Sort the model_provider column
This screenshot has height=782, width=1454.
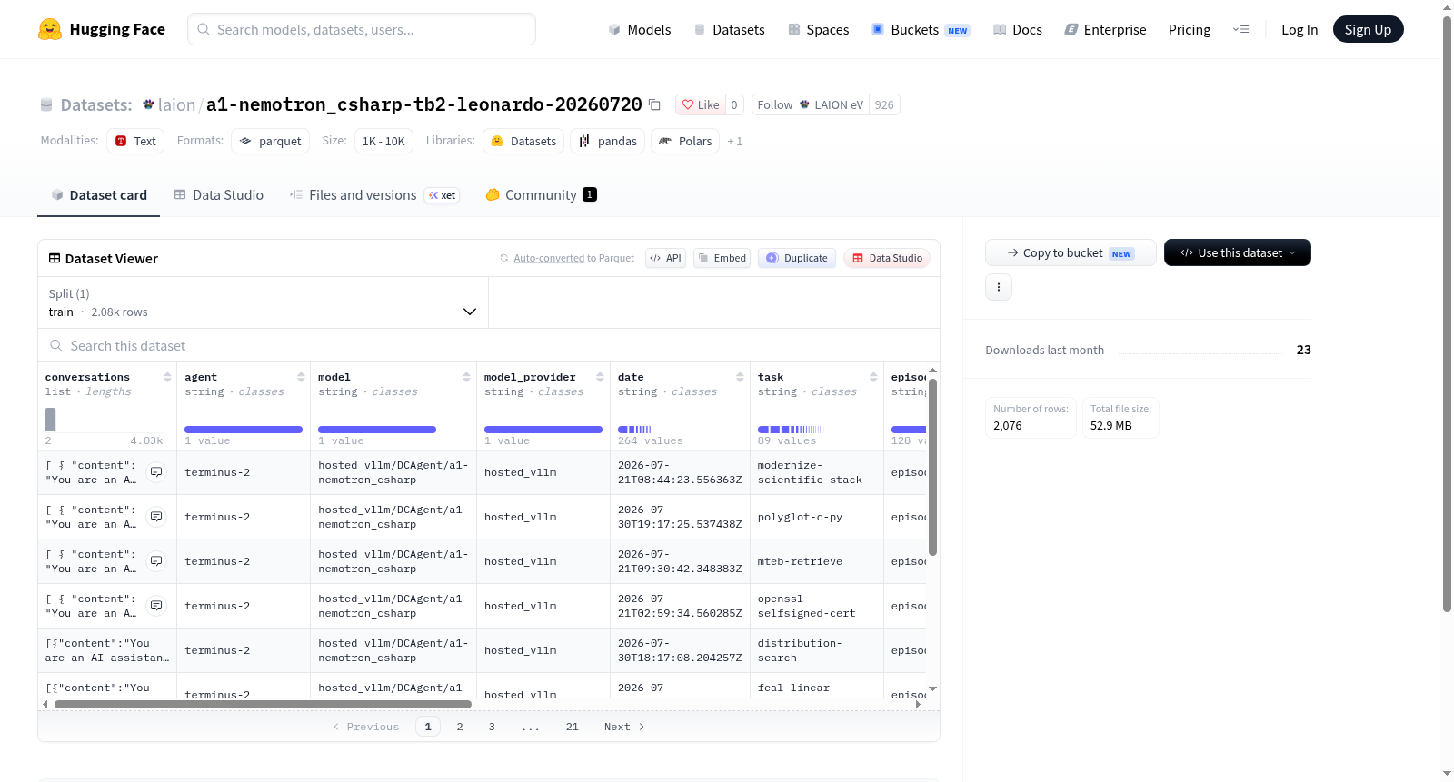tap(600, 377)
